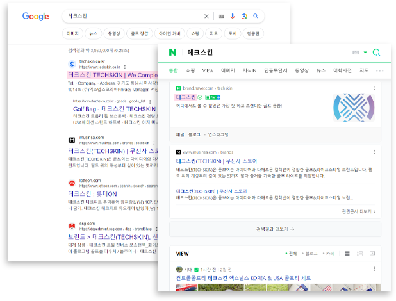The width and height of the screenshot is (396, 301).
Task: Switch to the Naver 인플루언서 tab
Action: pos(276,70)
